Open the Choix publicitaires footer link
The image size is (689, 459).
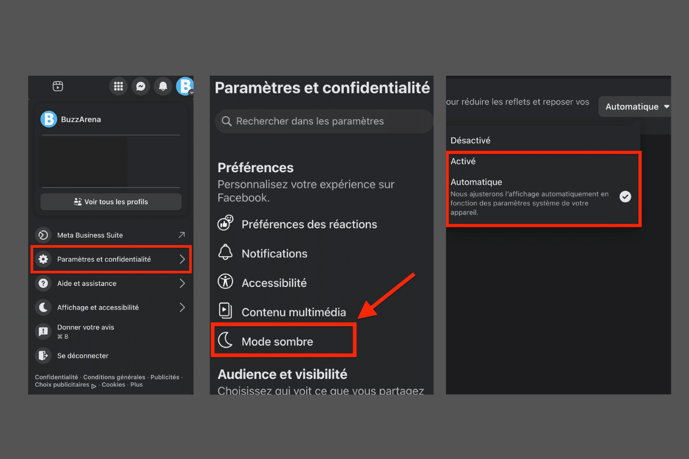[x=62, y=385]
